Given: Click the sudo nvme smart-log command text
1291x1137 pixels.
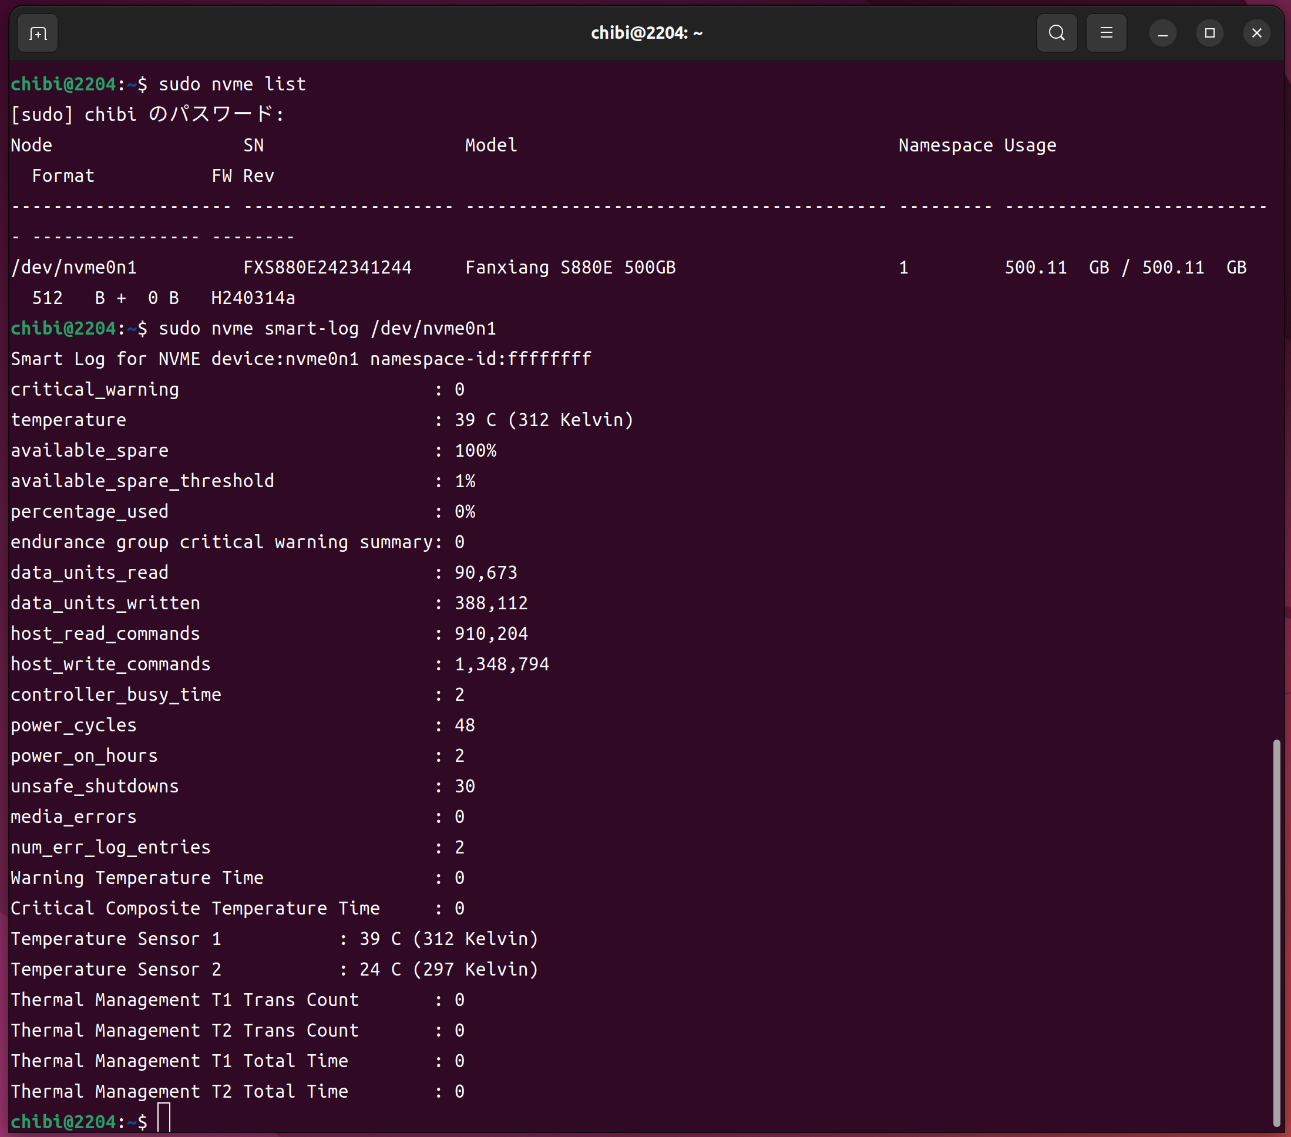Looking at the screenshot, I should (x=327, y=328).
